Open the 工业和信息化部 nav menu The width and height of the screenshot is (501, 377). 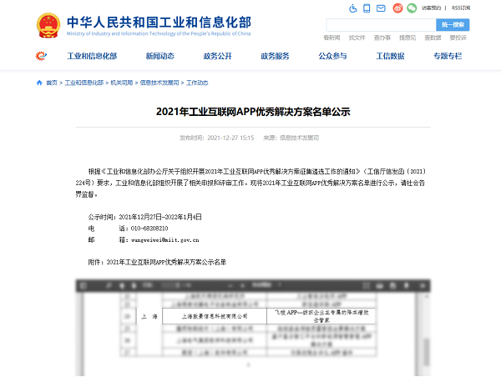92,56
